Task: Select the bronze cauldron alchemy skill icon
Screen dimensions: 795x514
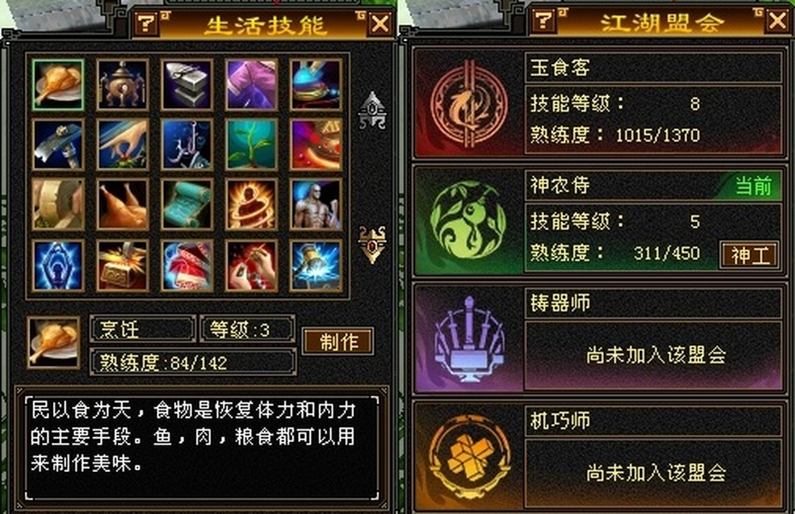Action: click(123, 85)
